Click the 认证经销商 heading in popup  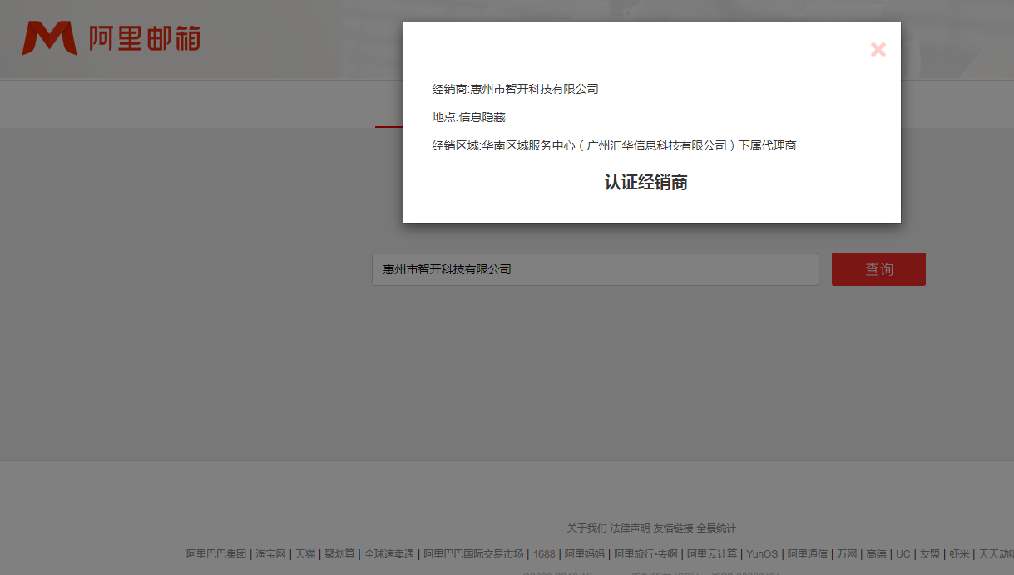[645, 183]
